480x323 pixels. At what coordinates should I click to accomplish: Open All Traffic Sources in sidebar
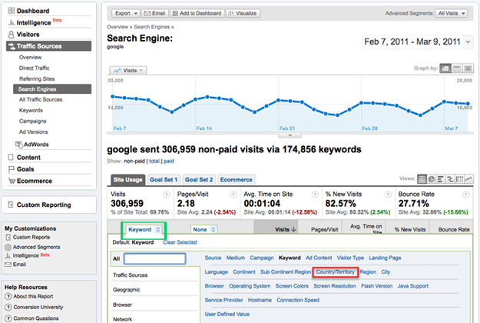point(41,100)
